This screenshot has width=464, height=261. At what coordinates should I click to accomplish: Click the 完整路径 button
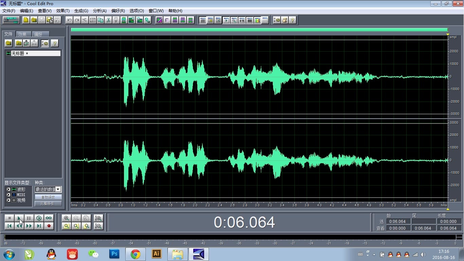coord(48,204)
